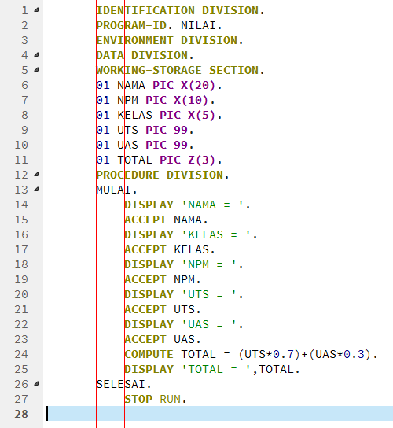Click on ACCEPT NPM statement
Image resolution: width=393 pixels, height=428 pixels.
click(x=163, y=280)
